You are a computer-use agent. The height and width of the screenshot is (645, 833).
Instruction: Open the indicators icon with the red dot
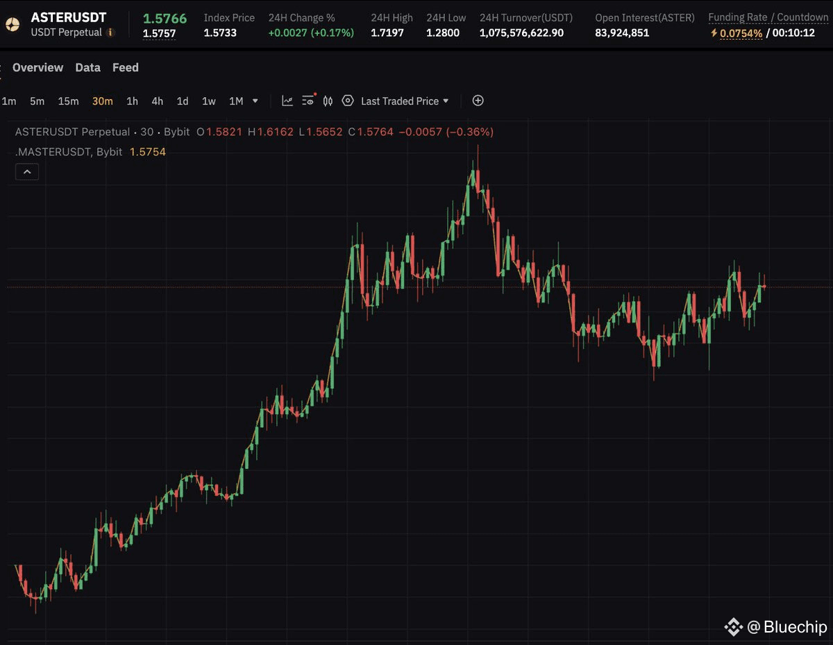[308, 101]
